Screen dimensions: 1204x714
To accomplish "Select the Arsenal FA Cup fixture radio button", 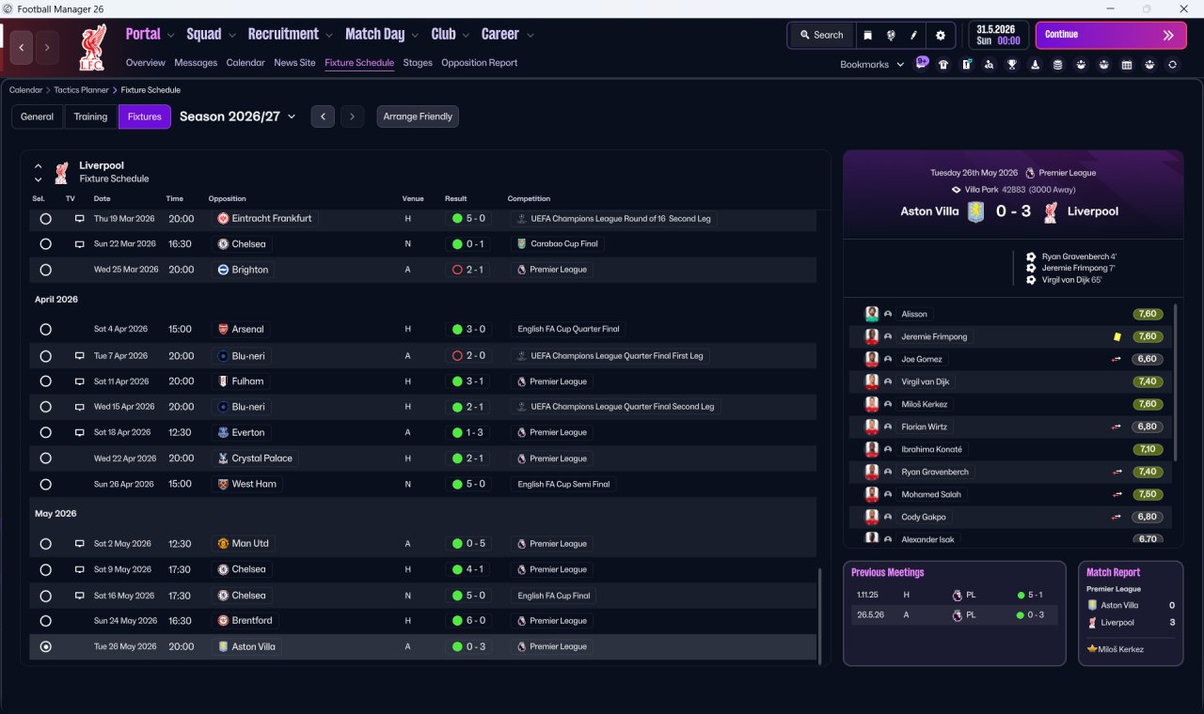I will (x=45, y=329).
